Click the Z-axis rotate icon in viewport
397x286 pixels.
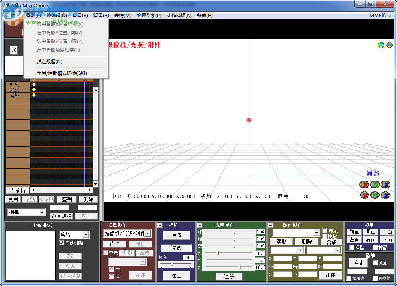(385, 184)
